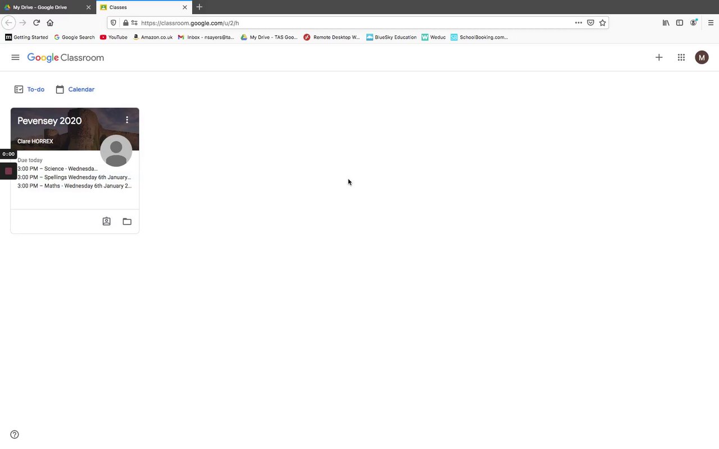Screen dimensions: 719x449
Task: Open the Firefox application menu
Action: (x=711, y=23)
